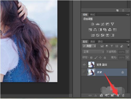Open the 图层 panel flyout menu
The height and width of the screenshot is (99, 131).
point(128,41)
